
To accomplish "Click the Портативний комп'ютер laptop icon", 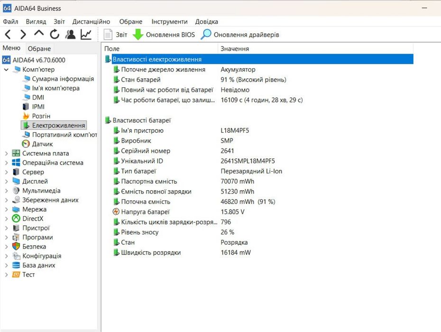I will (27, 135).
